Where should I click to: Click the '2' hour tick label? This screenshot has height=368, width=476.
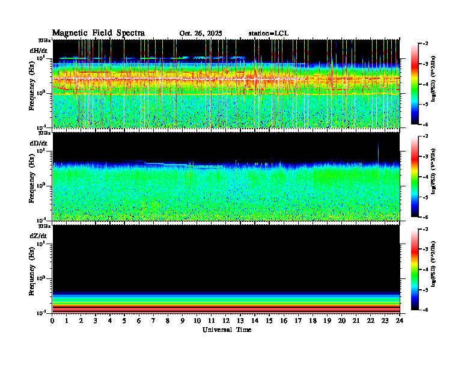coord(81,320)
